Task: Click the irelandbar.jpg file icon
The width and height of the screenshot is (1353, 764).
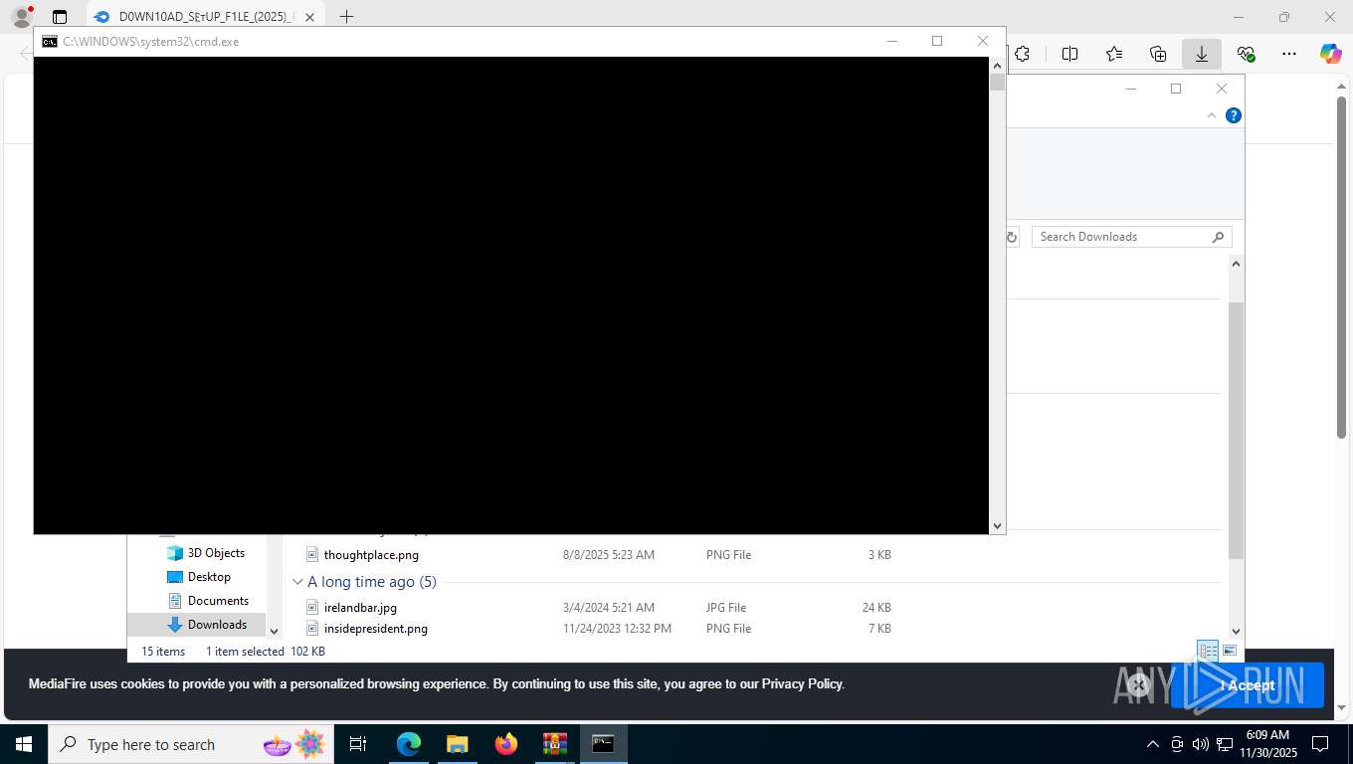Action: point(312,608)
